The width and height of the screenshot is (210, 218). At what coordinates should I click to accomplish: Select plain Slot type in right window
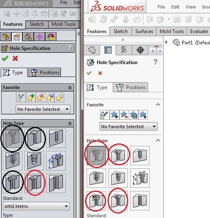140,201
